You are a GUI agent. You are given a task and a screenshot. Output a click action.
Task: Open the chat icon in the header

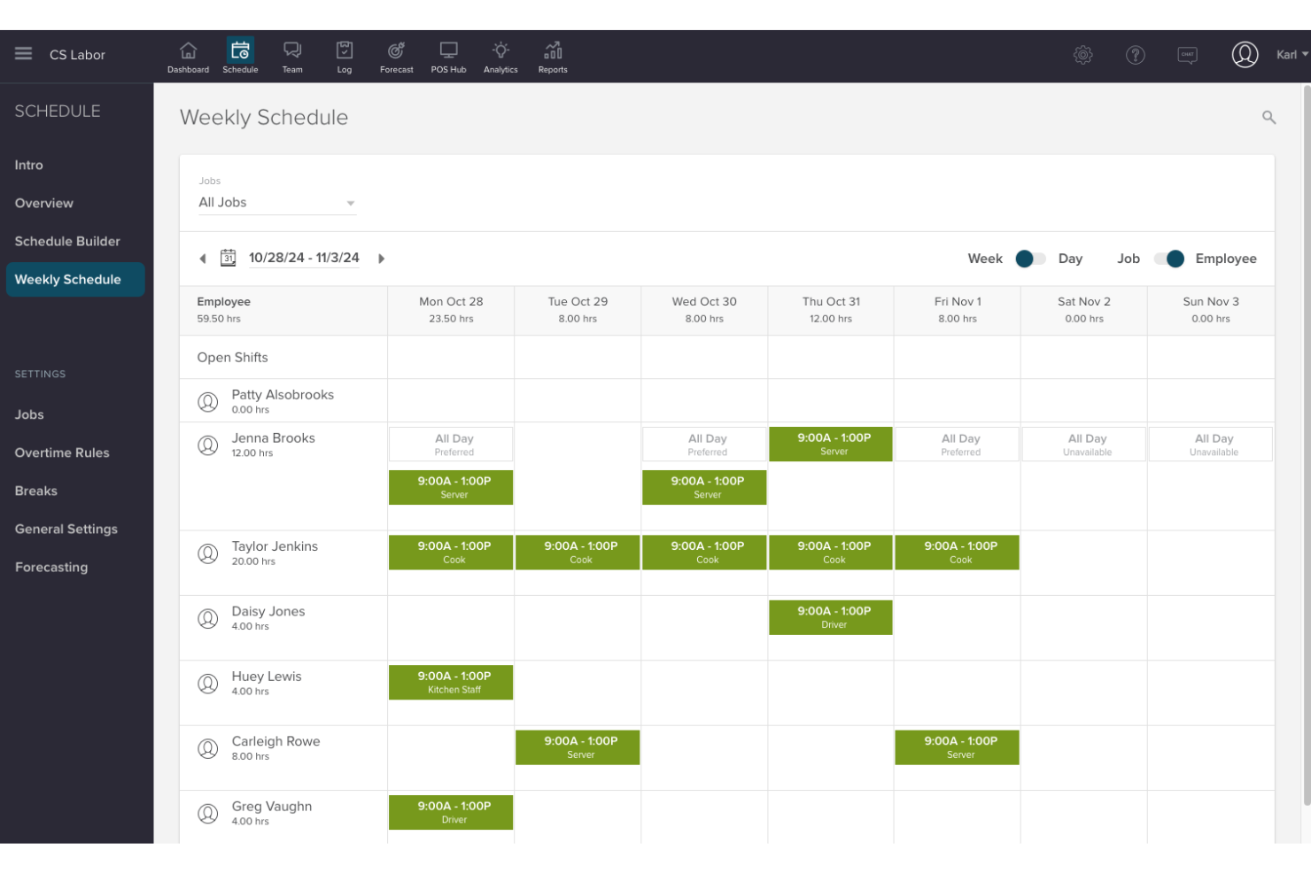(x=1187, y=54)
